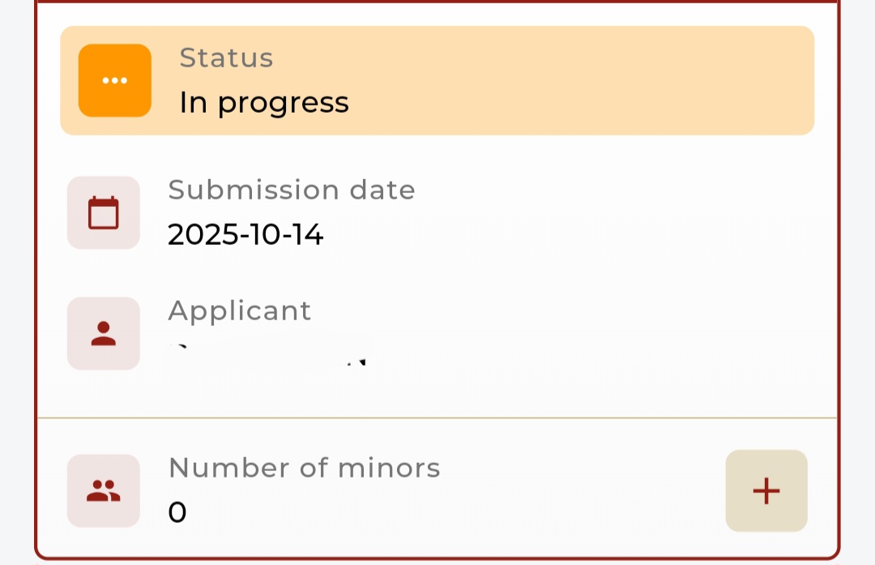Tap the date value 2025-10-14

[x=245, y=235]
